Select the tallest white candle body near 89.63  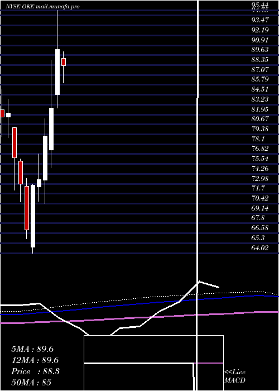(x=57, y=72)
